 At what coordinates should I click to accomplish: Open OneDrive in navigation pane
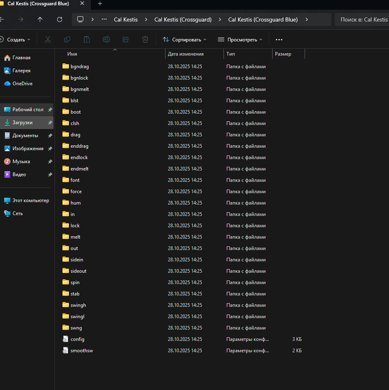coord(22,84)
